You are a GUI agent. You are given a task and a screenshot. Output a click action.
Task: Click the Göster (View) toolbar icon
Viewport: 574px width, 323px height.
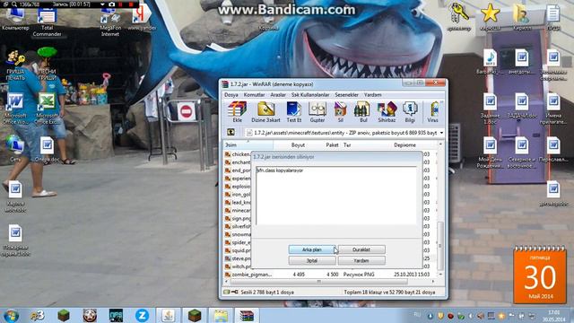(x=317, y=112)
